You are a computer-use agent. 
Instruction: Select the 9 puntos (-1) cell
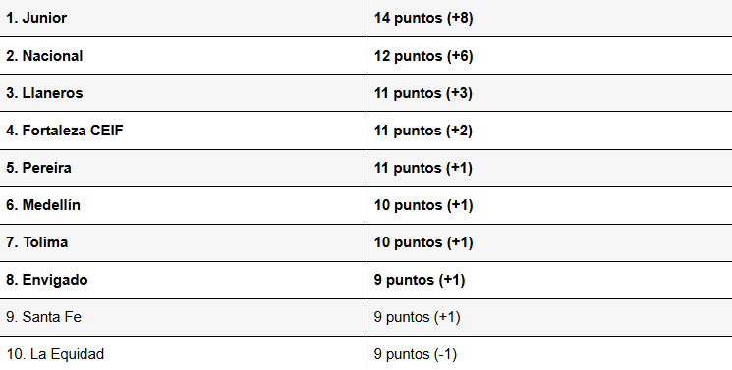(x=549, y=353)
